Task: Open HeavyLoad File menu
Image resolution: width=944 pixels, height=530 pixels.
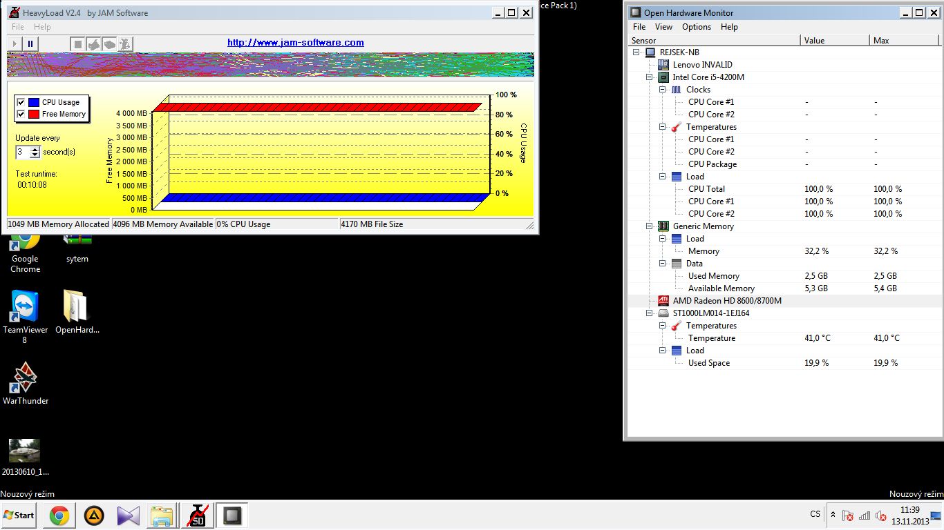Action: click(x=18, y=27)
